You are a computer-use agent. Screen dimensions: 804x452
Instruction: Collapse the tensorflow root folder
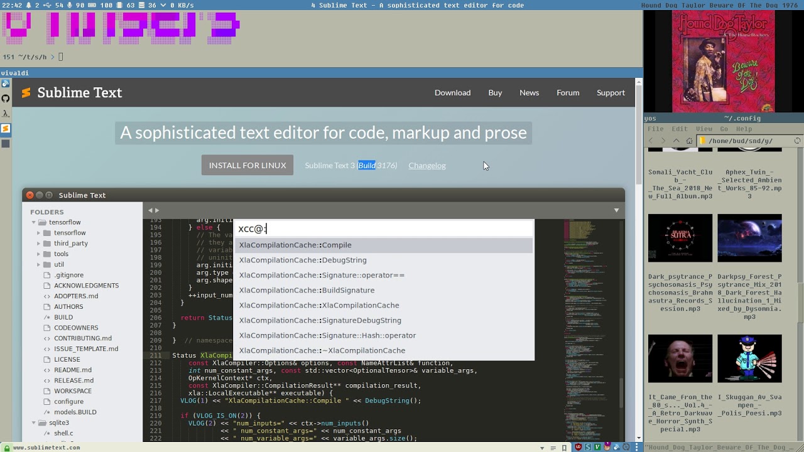point(34,222)
